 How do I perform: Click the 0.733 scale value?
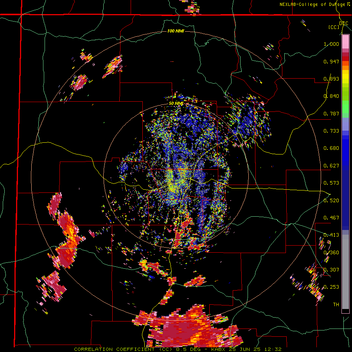pos(331,131)
